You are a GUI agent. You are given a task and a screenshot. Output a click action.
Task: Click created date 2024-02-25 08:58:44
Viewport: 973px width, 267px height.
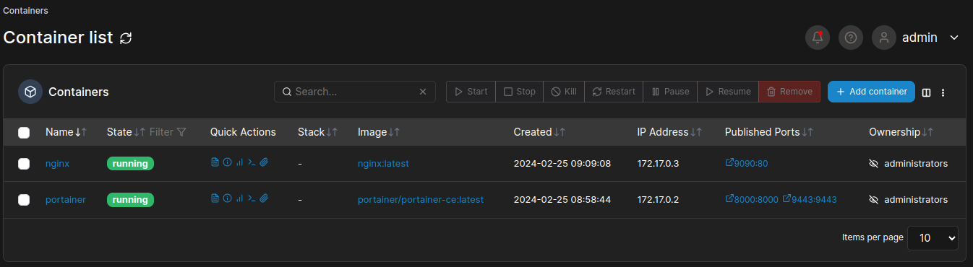pyautogui.click(x=562, y=200)
